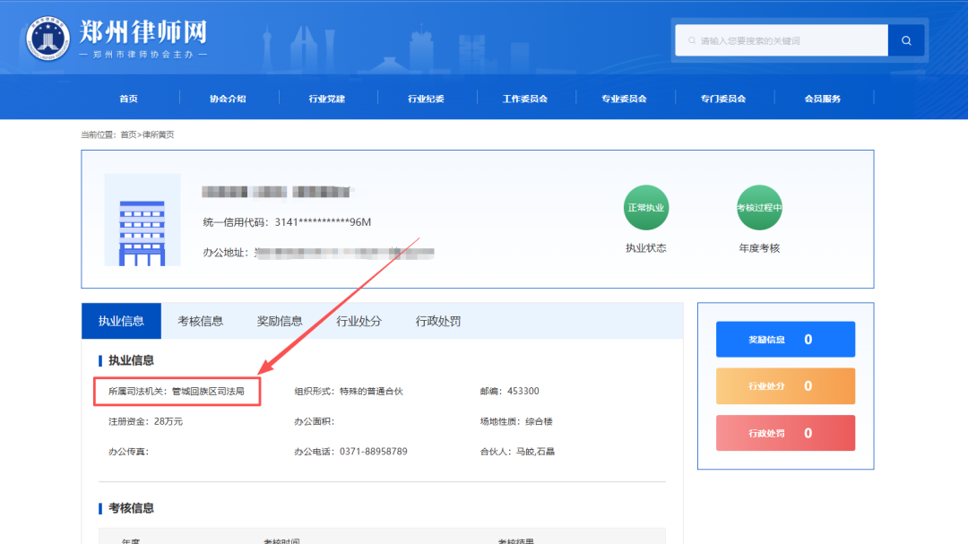Image resolution: width=968 pixels, height=544 pixels.
Task: Click 场地性质: 综合楼 text
Action: coord(516,422)
